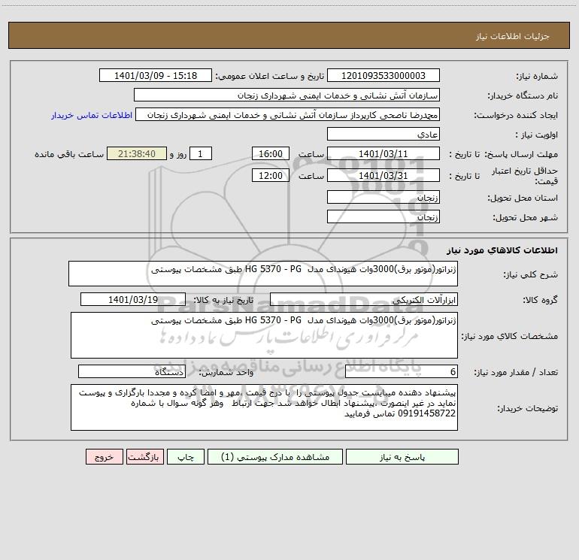Click the بازگشت back button
The image size is (579, 560).
(144, 456)
